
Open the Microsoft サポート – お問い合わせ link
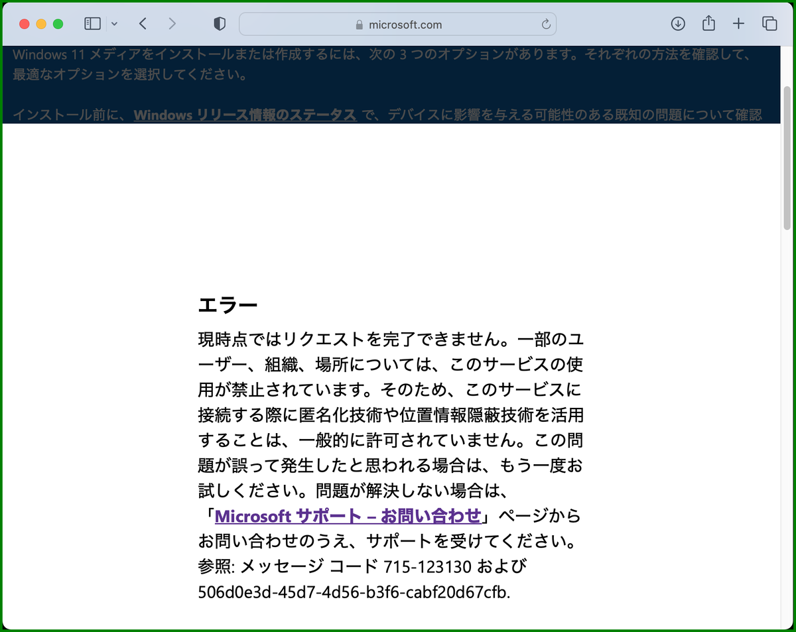click(348, 515)
